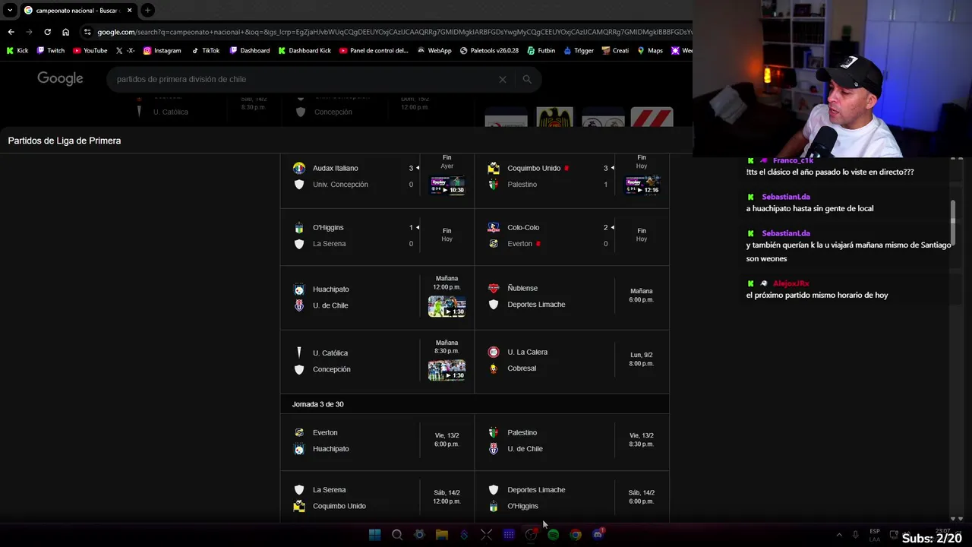Image resolution: width=972 pixels, height=547 pixels.
Task: Open the Ñublense vs Deportes Limache match
Action: (572, 296)
